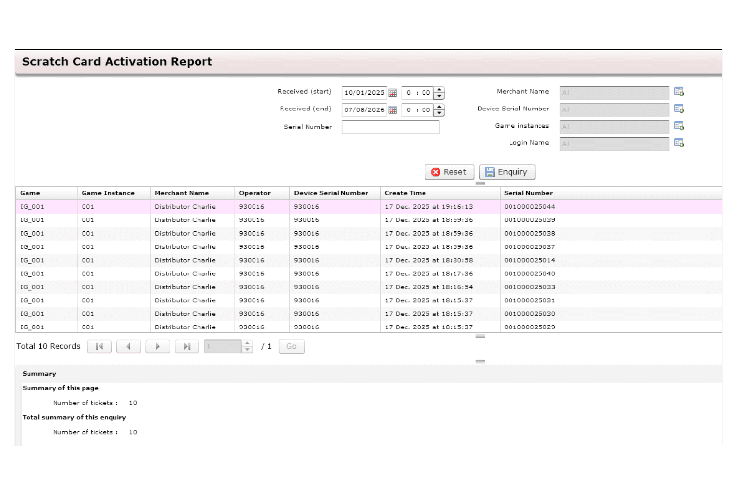Click create time 17 Dec. 2025 at 18:17:36
This screenshot has height=491, width=737.
pos(429,274)
